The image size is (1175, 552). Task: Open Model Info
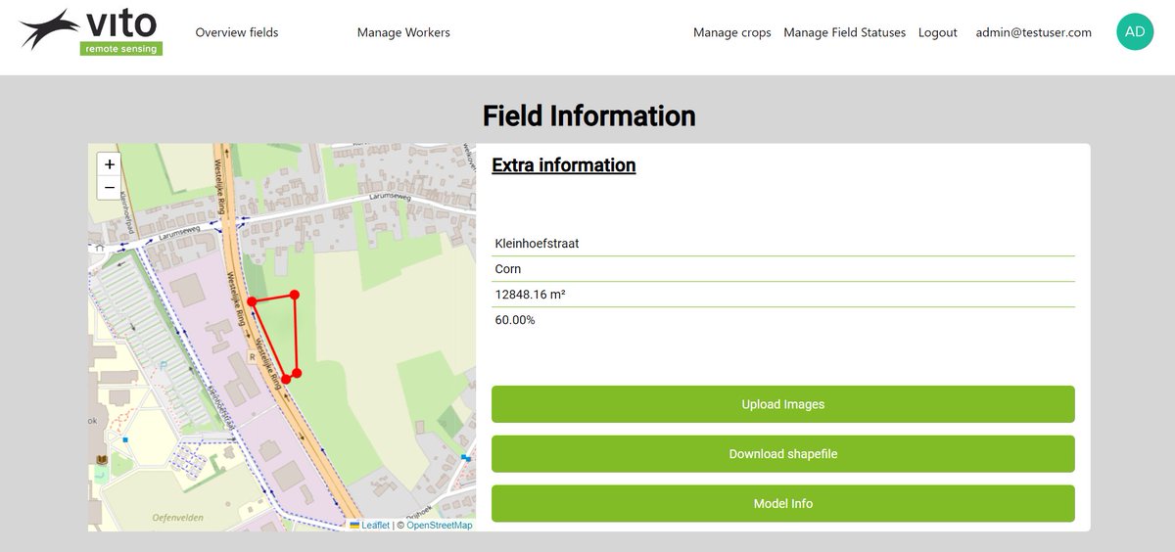pyautogui.click(x=783, y=504)
